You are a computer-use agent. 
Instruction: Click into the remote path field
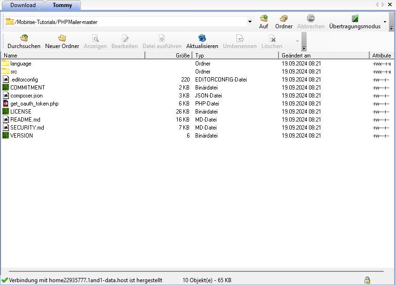pyautogui.click(x=127, y=22)
